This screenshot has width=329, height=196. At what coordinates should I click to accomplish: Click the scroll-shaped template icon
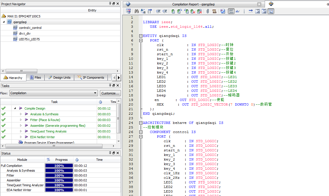214,11
